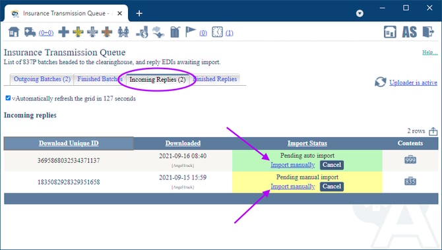Select the Insurance Transmission Queue browser tab

tap(67, 13)
